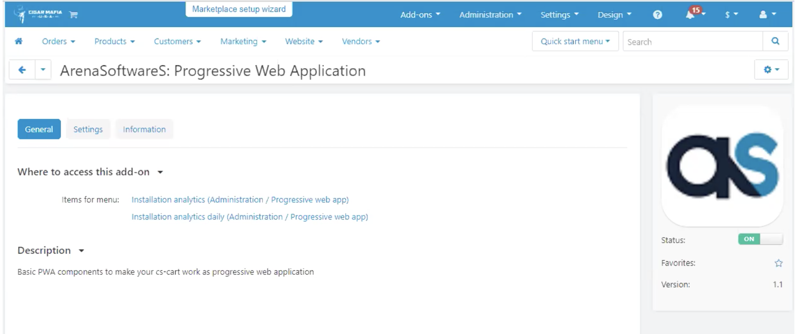Collapse Where to access this add-on section
The height and width of the screenshot is (334, 797).
[90, 172]
